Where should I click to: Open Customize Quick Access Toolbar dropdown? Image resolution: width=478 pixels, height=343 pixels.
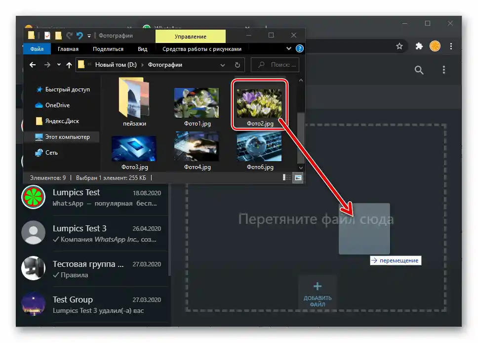click(89, 36)
